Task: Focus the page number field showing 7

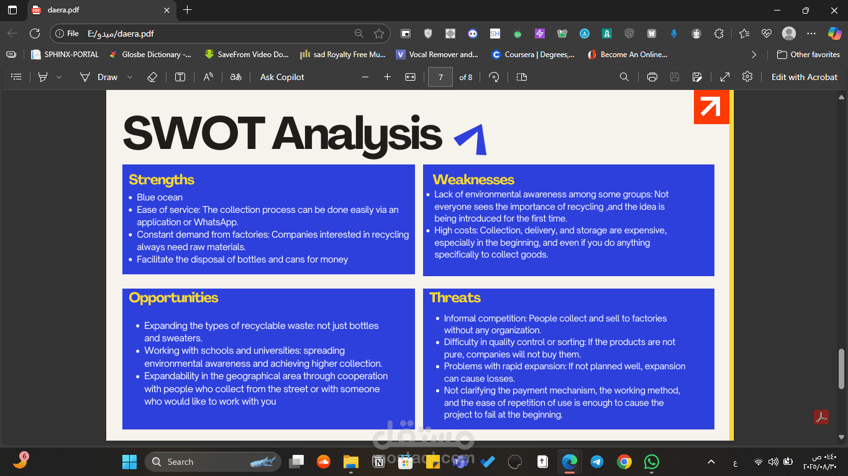Action: [x=440, y=77]
